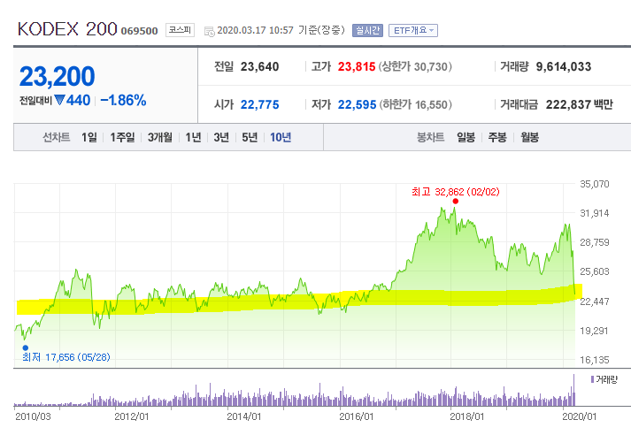
Task: Click the upper limit price 30,730
Action: point(431,66)
